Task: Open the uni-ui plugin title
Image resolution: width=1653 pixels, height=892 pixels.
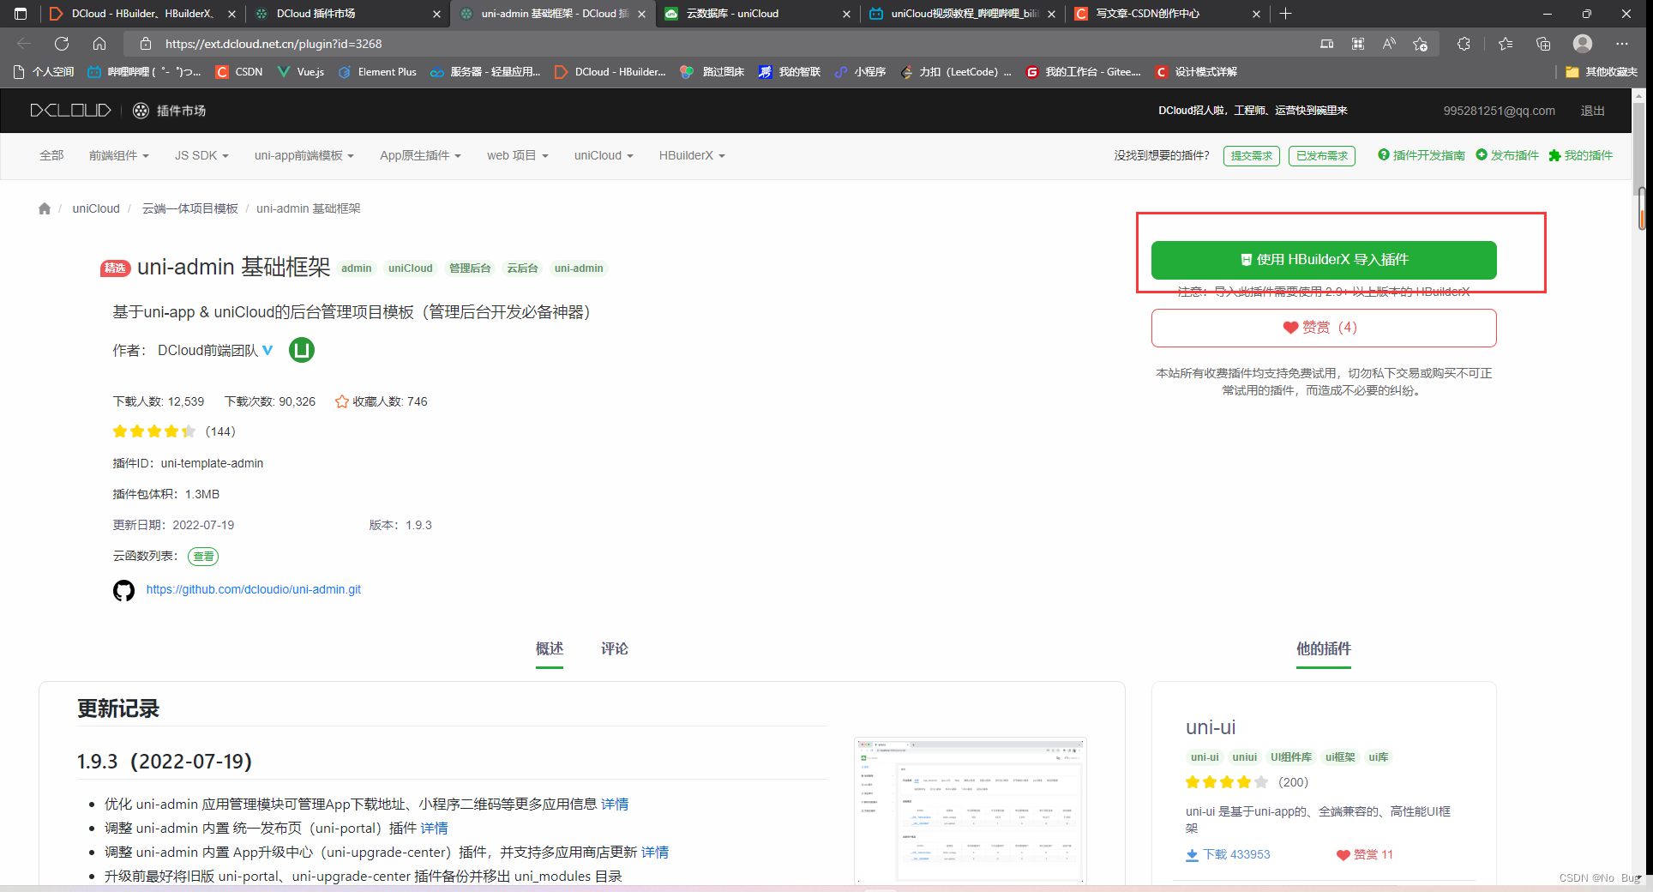Action: click(1211, 727)
